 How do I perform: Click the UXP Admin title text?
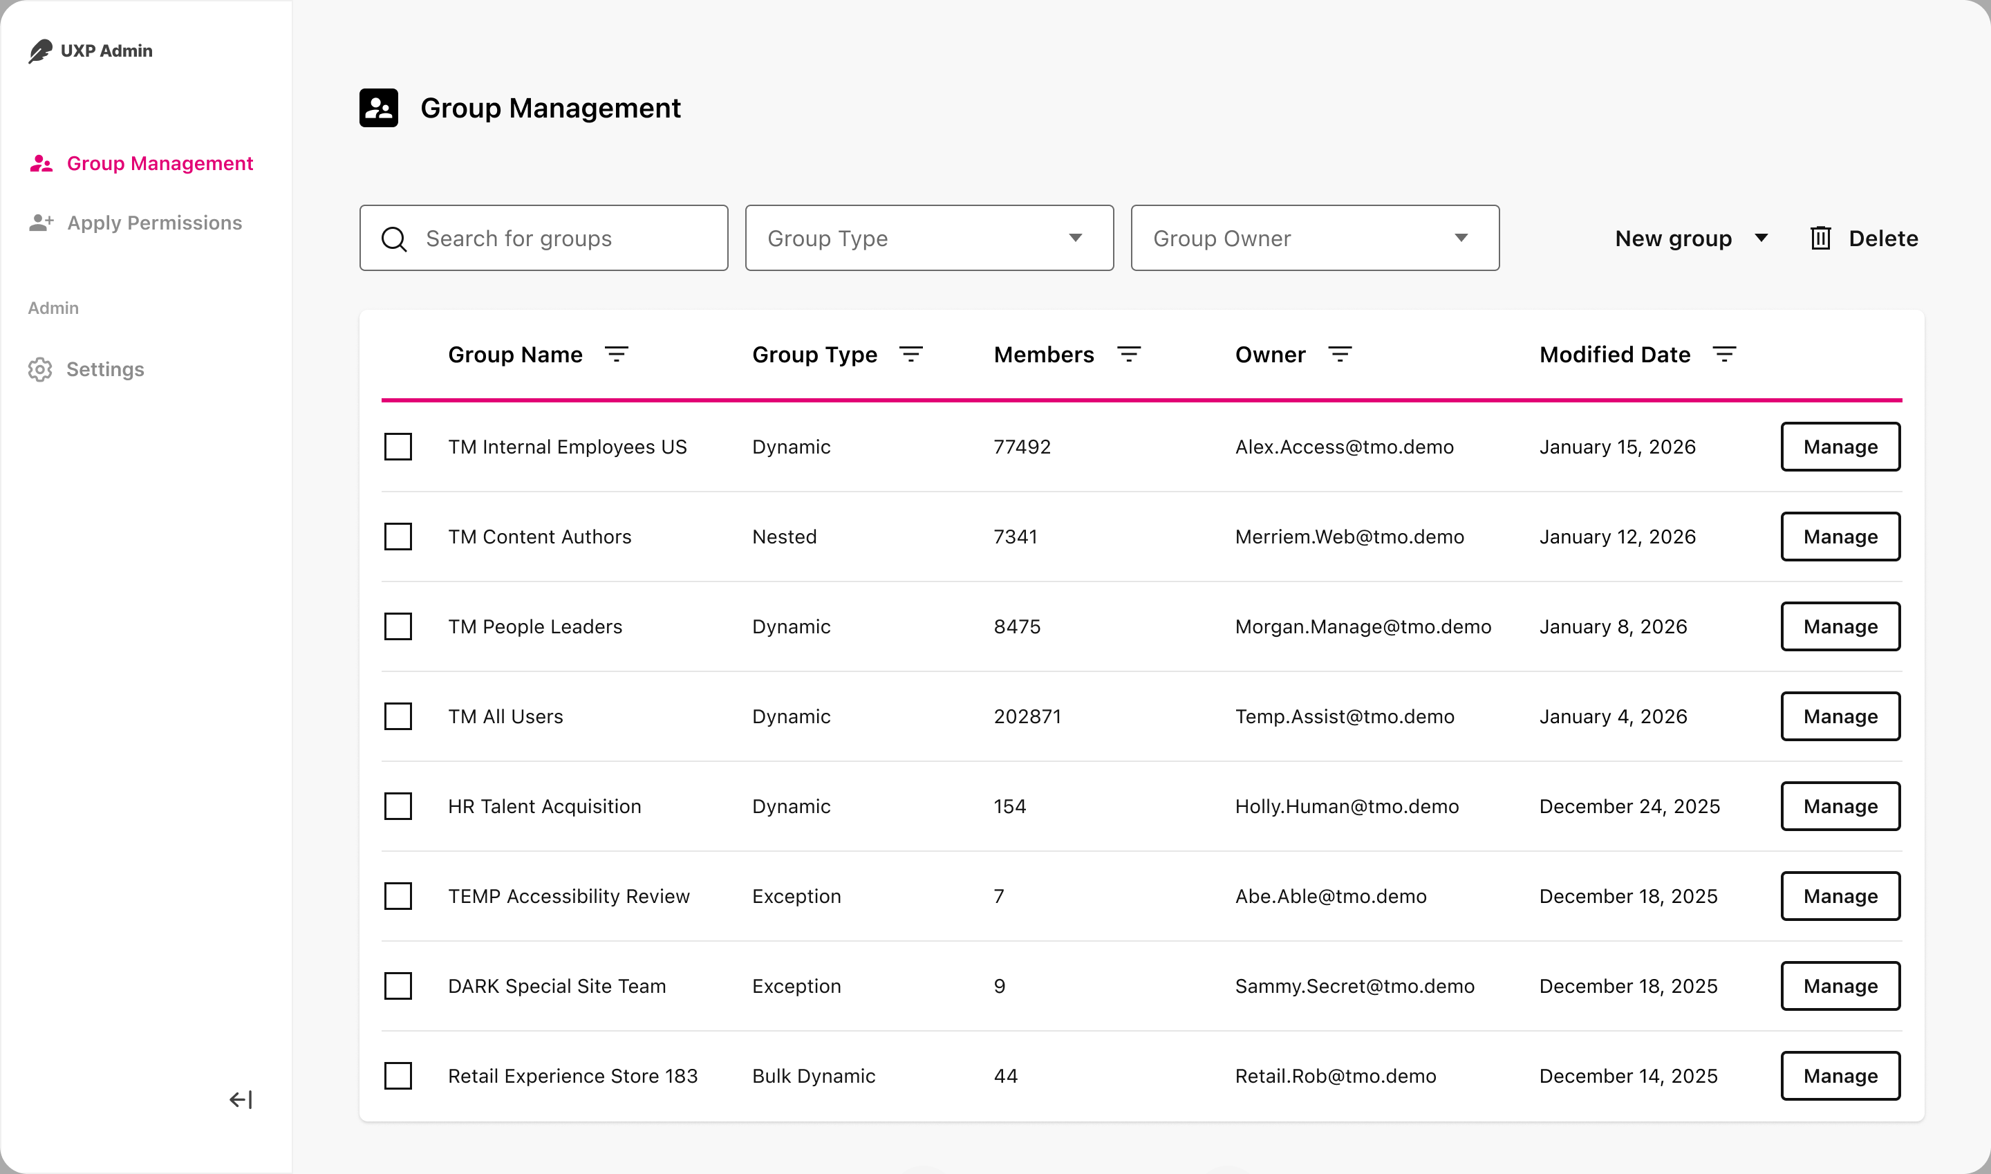106,50
